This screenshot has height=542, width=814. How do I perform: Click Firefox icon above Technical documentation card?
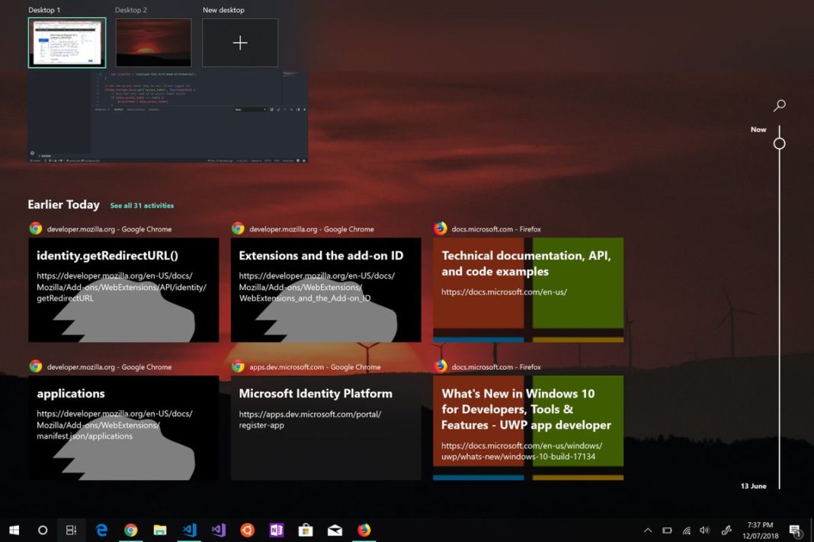coord(441,228)
